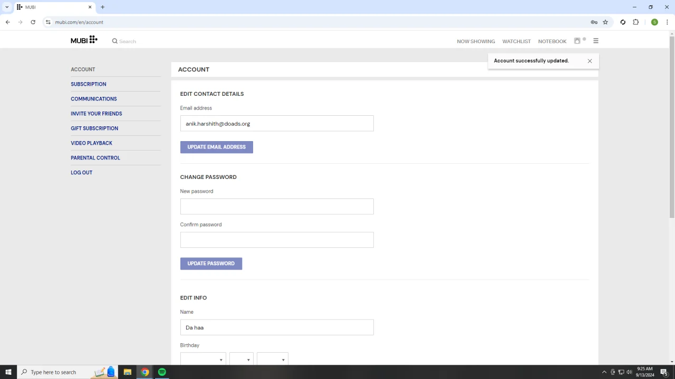Open Invite Your Friends
675x379 pixels.
point(97,114)
